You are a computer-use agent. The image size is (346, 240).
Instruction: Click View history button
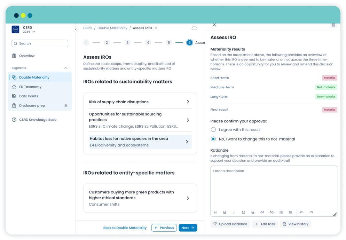[x=296, y=224]
